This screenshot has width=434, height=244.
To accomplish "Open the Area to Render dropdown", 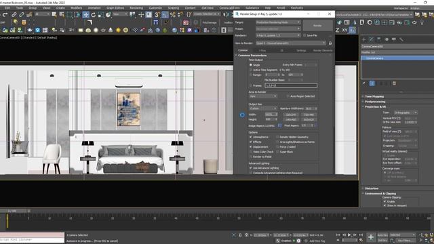I will [263, 96].
